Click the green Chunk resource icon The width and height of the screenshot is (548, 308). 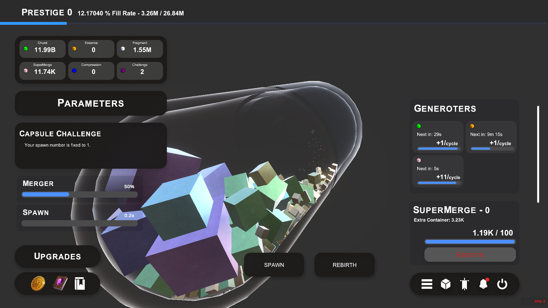[26, 48]
